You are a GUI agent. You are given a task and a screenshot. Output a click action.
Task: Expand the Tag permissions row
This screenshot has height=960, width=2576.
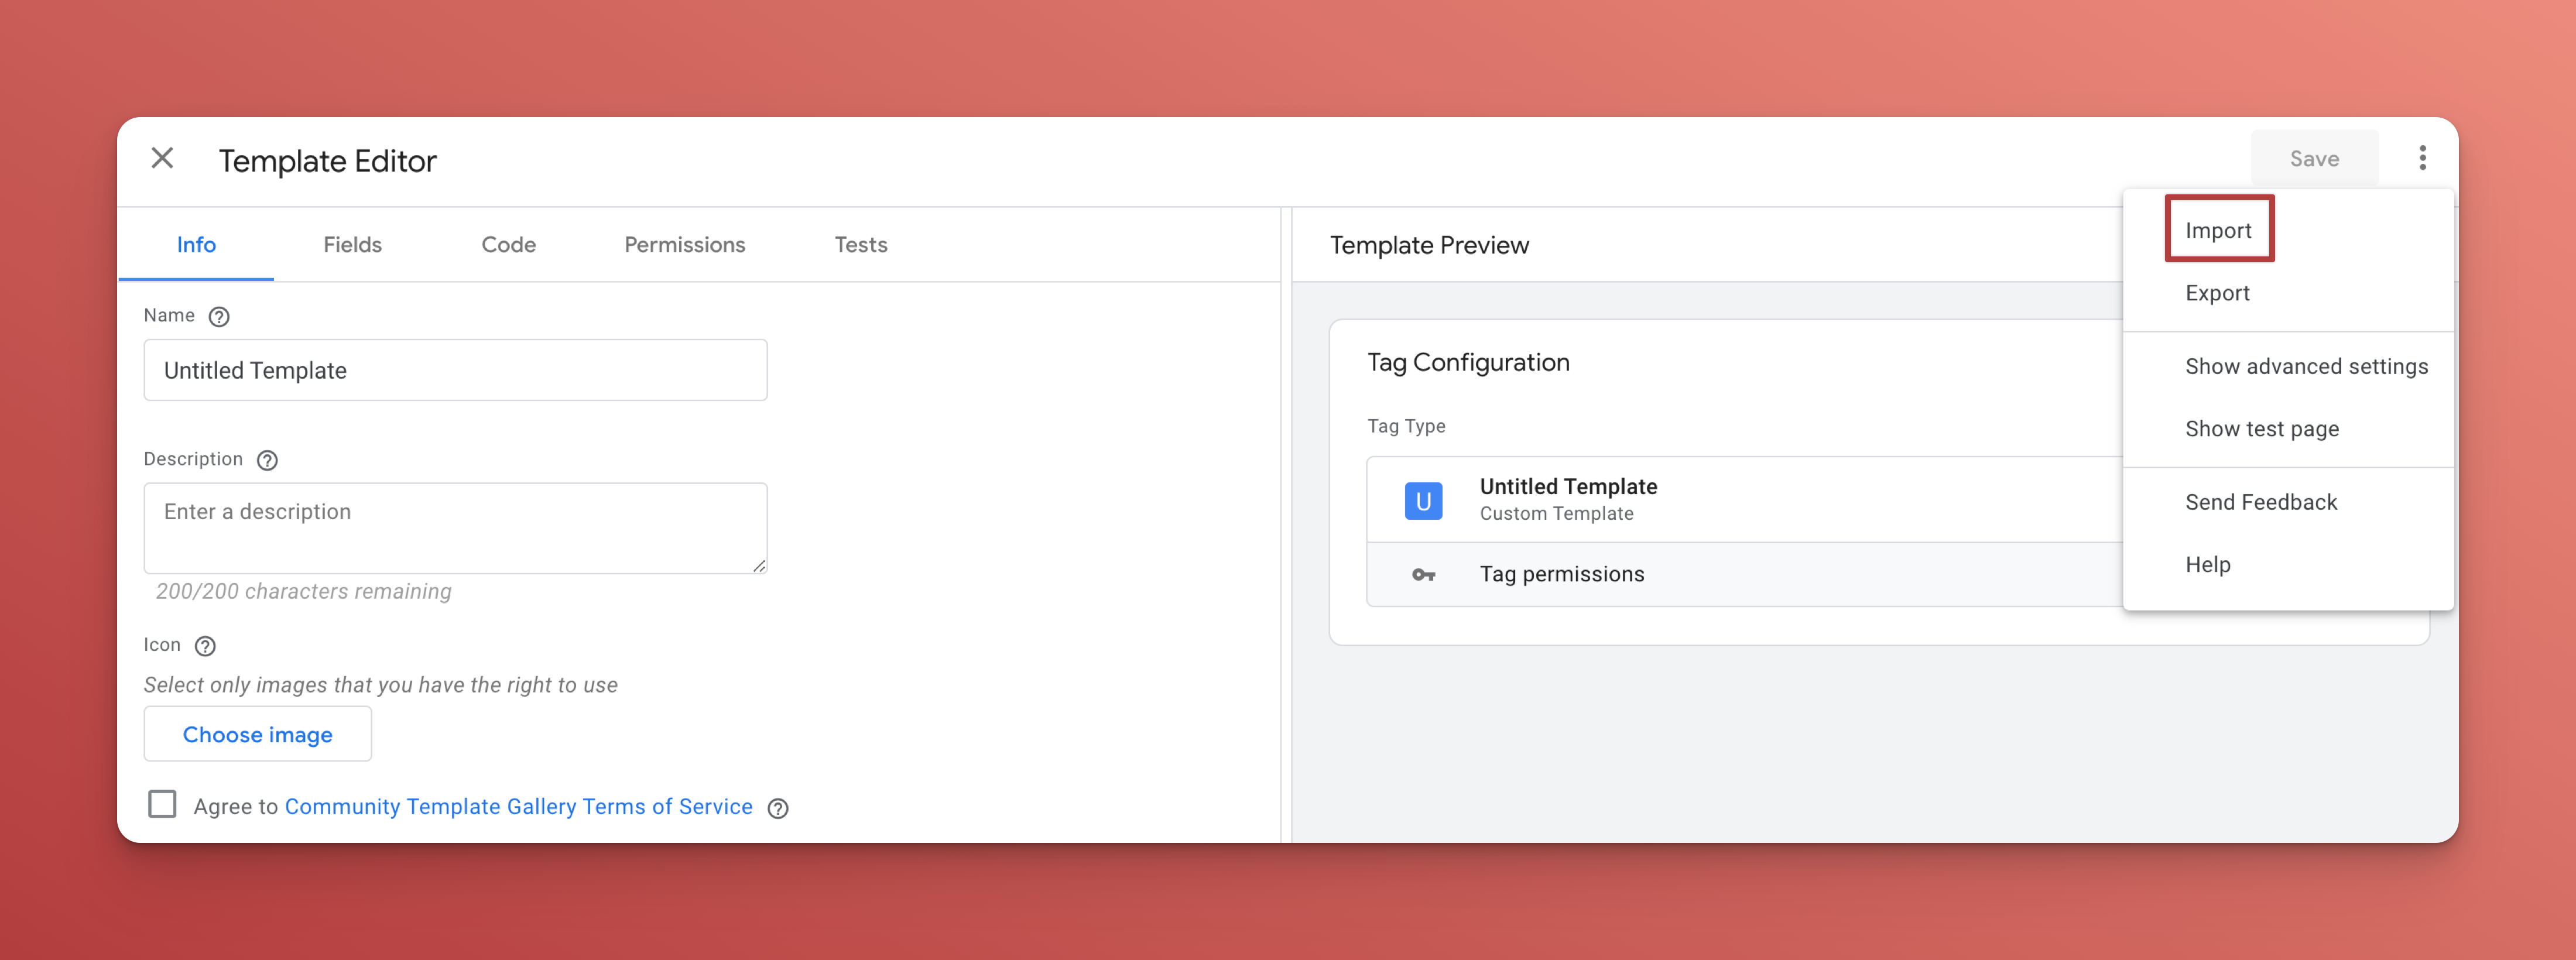[1562, 575]
